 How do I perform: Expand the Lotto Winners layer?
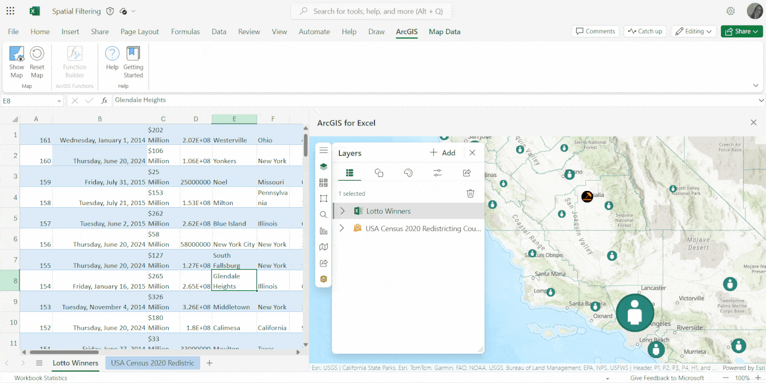(342, 211)
